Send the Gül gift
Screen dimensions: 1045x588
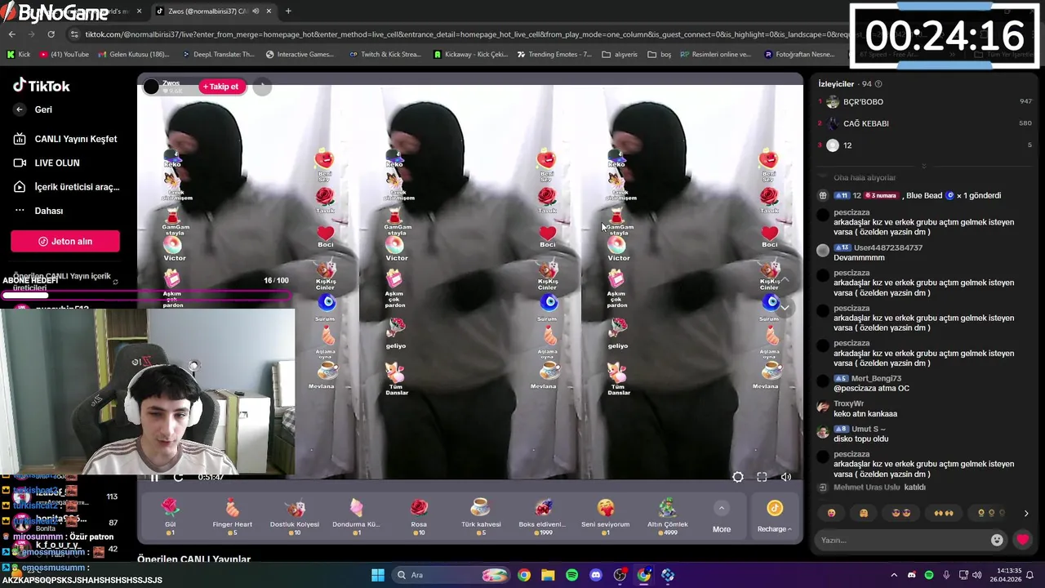[170, 516]
